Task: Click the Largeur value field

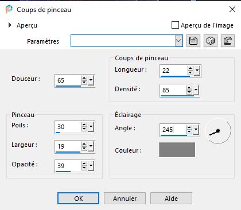Action: click(x=68, y=146)
